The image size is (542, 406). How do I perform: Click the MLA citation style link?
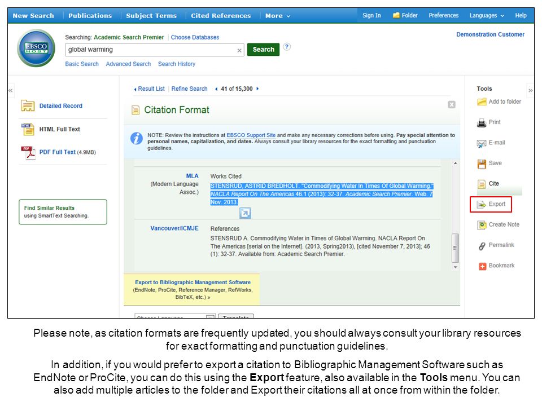tap(192, 176)
